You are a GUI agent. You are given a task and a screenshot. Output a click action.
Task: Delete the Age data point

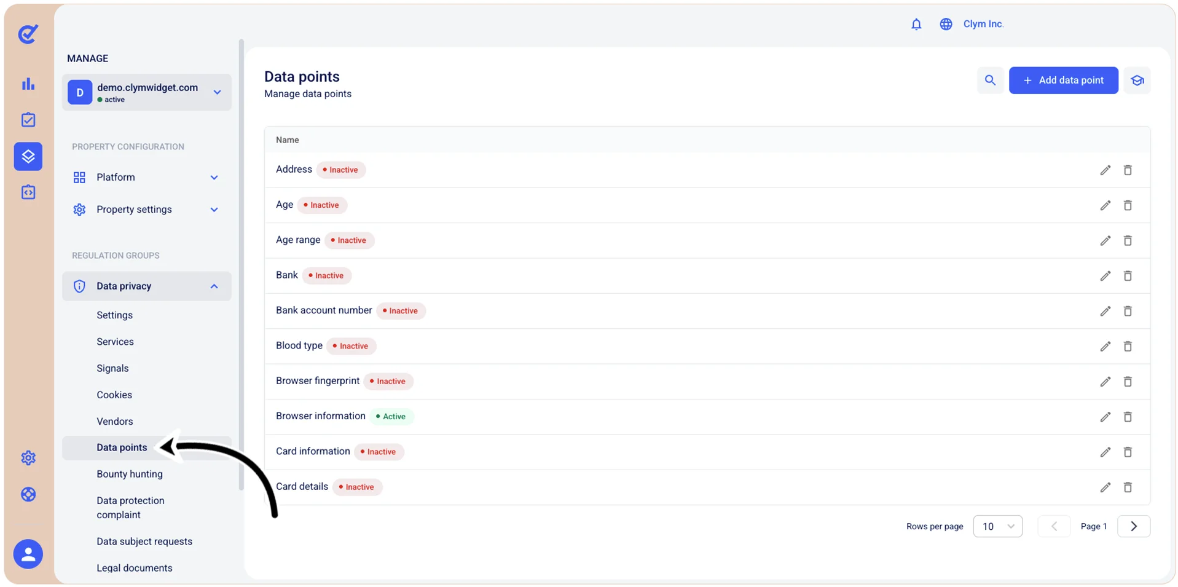(x=1128, y=205)
